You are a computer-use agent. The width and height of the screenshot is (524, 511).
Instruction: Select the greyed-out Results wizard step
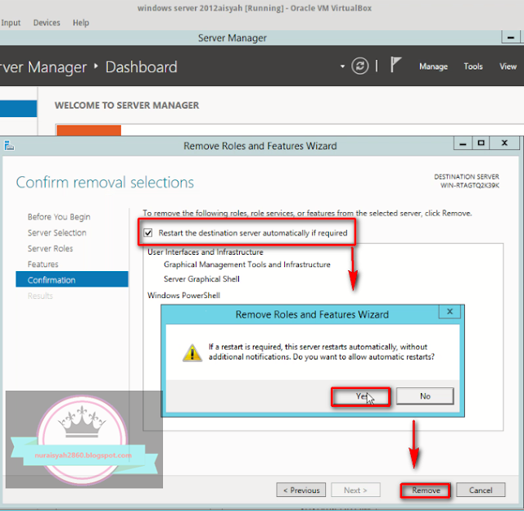tap(40, 296)
